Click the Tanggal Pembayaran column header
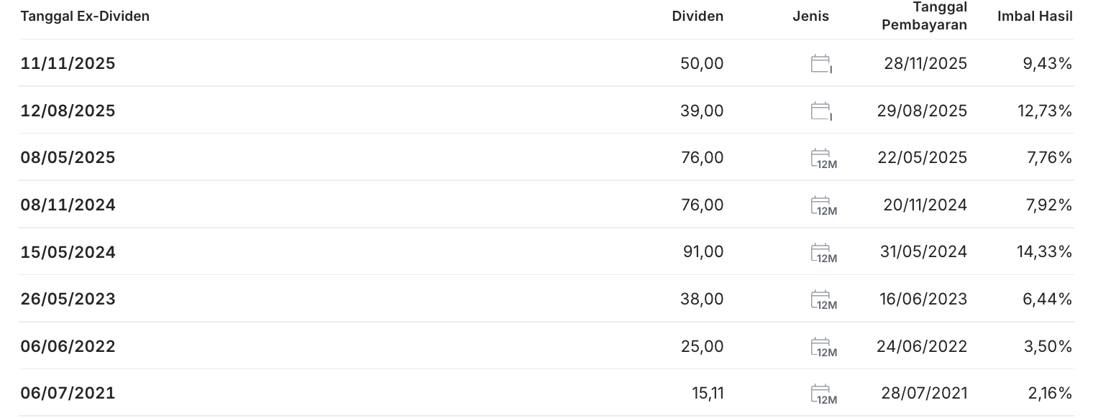The width and height of the screenshot is (1093, 418). point(924,17)
